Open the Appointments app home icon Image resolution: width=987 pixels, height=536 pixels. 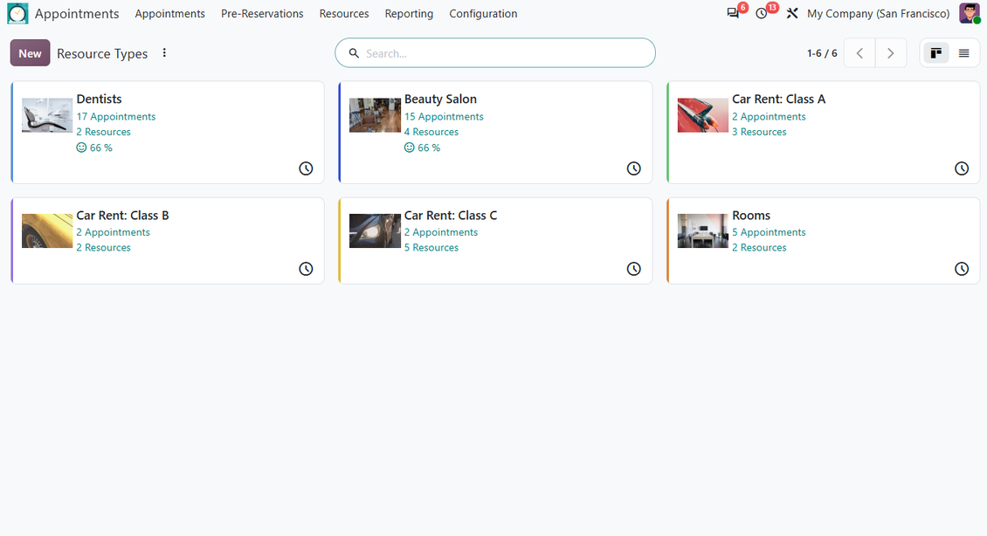coord(17,14)
